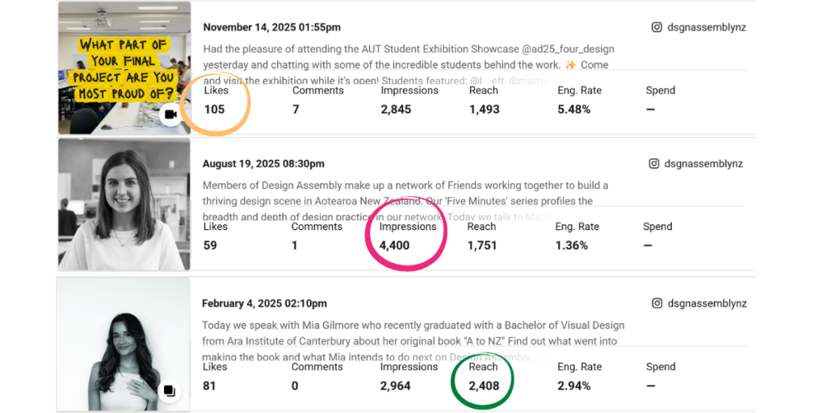Image resolution: width=827 pixels, height=413 pixels.
Task: Click the video camera icon on the first post thumbnail
Action: click(170, 115)
